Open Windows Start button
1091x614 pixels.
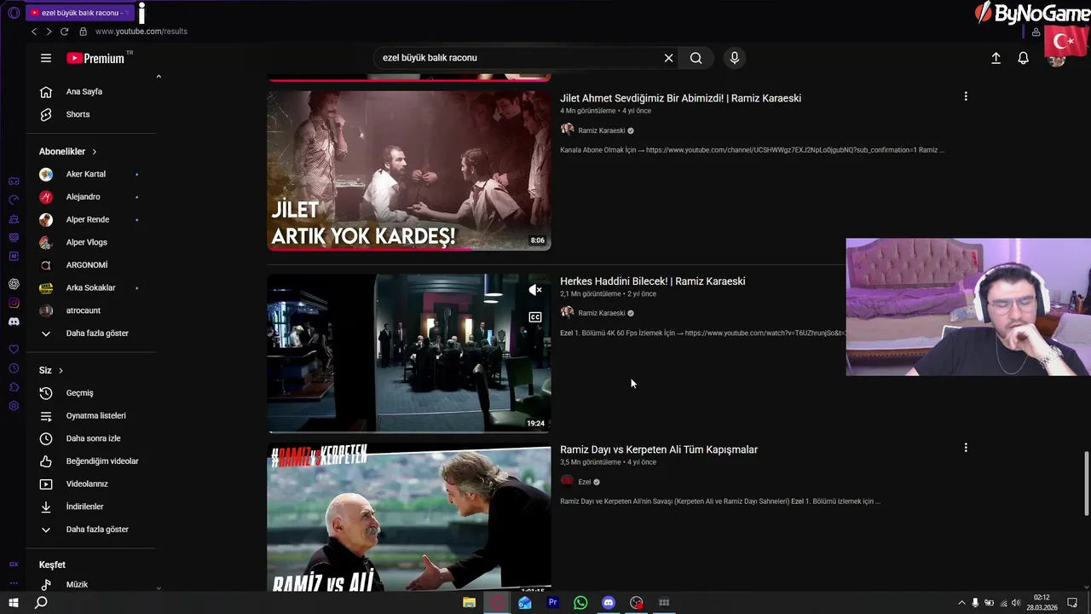[14, 603]
